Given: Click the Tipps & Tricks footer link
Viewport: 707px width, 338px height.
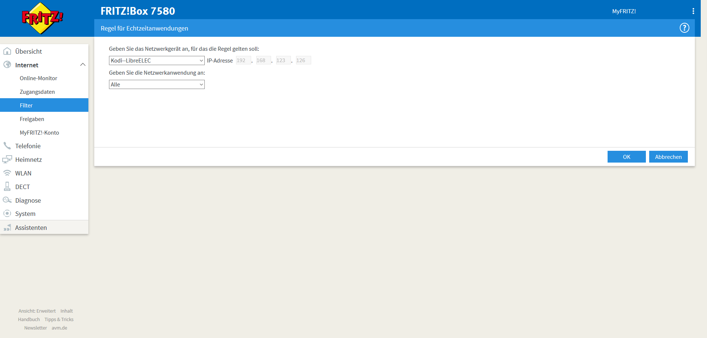Looking at the screenshot, I should pyautogui.click(x=59, y=319).
